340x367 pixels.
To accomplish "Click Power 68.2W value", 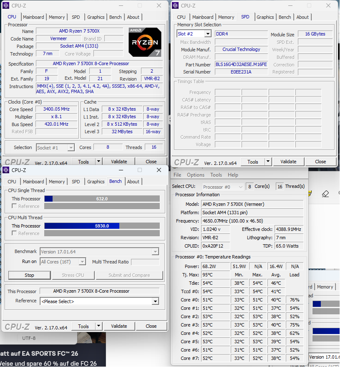I will point(216,266).
